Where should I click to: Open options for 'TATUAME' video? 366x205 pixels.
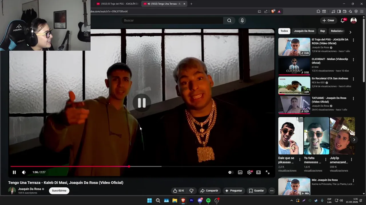[x=353, y=99]
